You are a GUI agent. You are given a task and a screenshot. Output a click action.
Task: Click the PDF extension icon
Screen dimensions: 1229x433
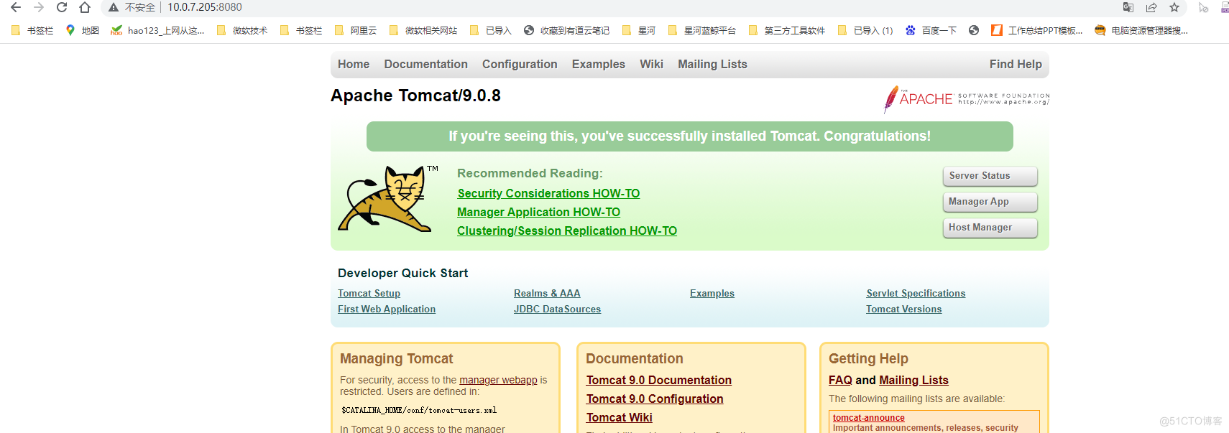(x=1225, y=7)
